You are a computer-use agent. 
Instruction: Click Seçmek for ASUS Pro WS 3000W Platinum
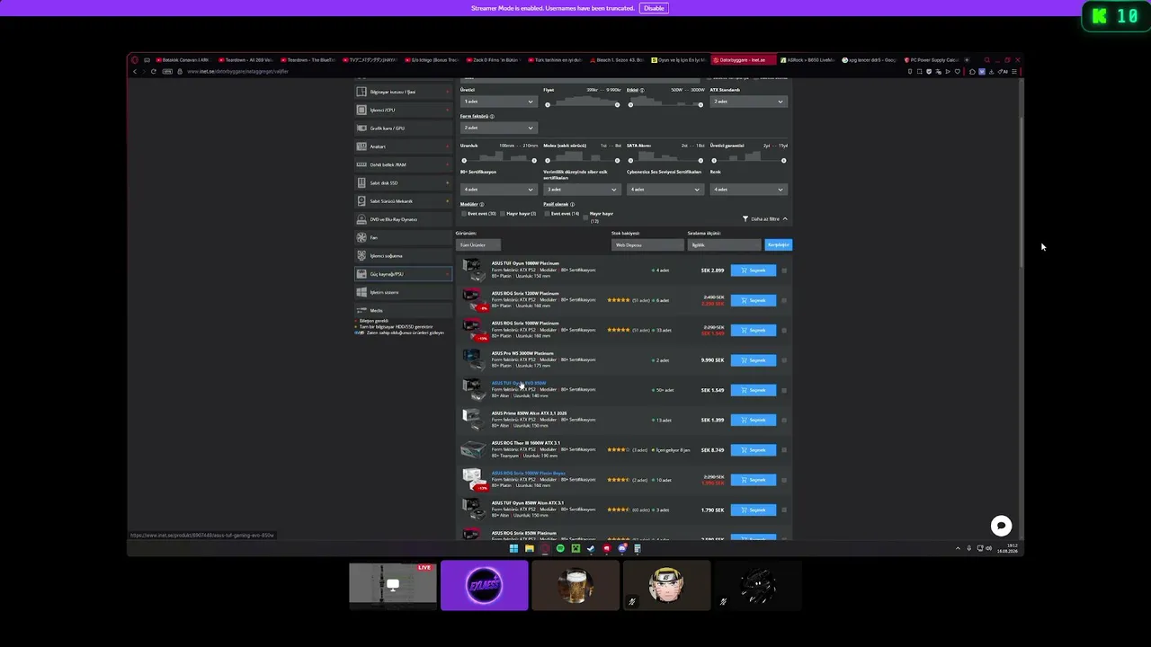pyautogui.click(x=754, y=360)
